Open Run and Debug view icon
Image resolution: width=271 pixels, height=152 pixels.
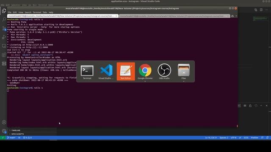[4, 37]
